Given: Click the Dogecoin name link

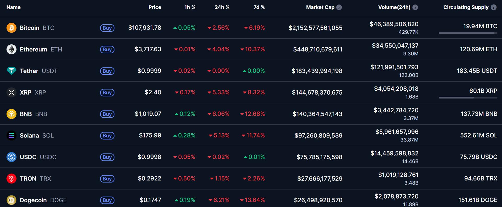Looking at the screenshot, I should click(33, 200).
